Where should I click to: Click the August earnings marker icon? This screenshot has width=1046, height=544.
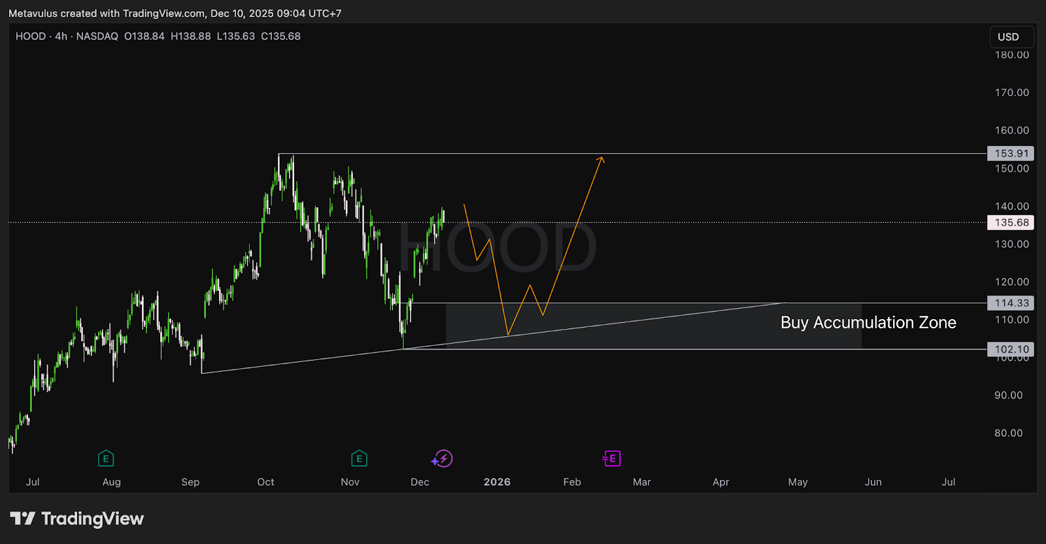106,459
